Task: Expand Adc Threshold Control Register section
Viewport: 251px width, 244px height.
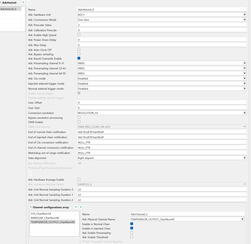Action: (x=83, y=241)
